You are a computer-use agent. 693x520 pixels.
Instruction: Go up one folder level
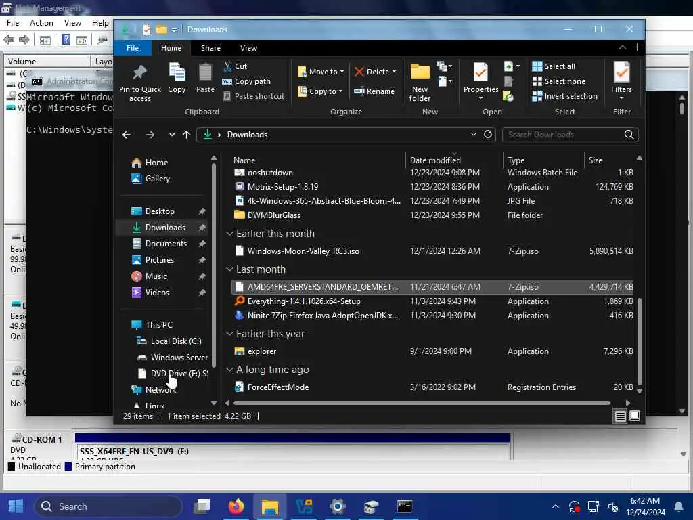pyautogui.click(x=187, y=135)
